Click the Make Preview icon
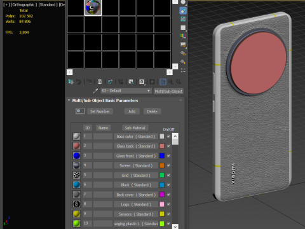The width and height of the screenshot is (305, 229). pos(183,45)
